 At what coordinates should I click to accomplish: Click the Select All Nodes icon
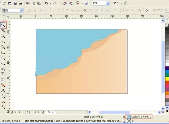pos(147,10)
